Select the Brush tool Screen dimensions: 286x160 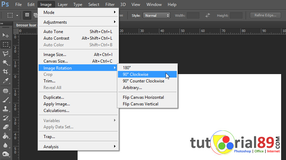6,100
